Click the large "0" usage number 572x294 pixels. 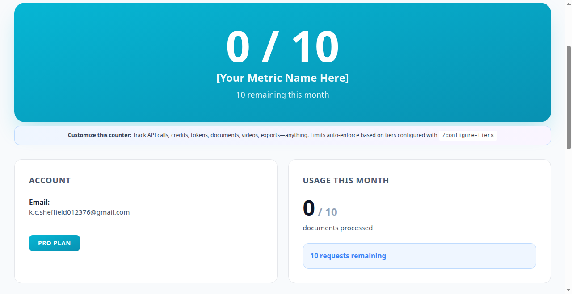coord(309,208)
